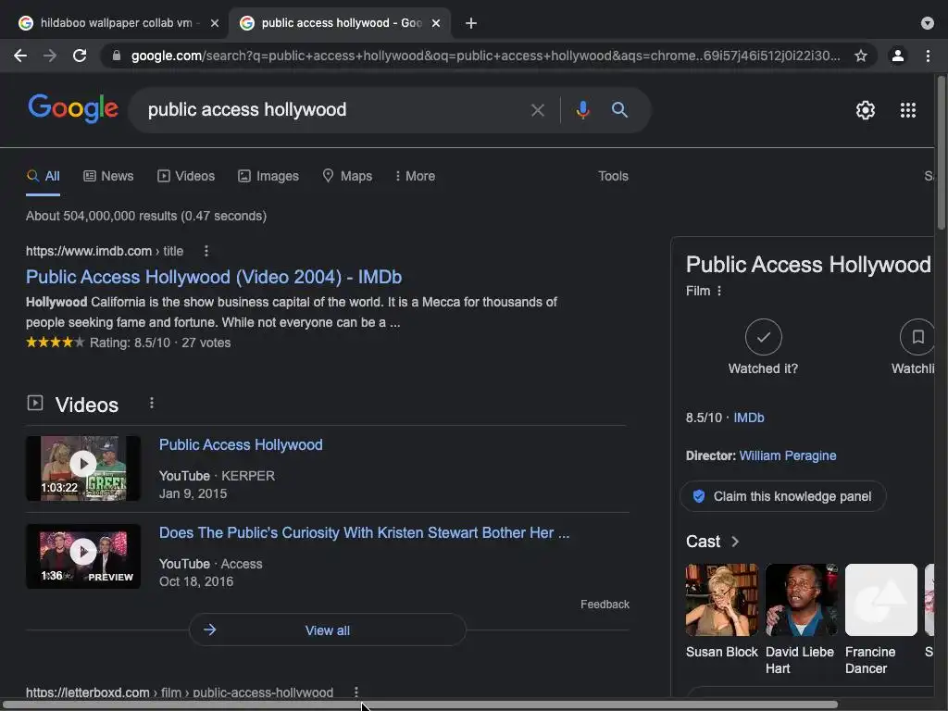Viewport: 948px width, 711px height.
Task: Open the Kristen Stewart curiosity video link
Action: coord(364,532)
